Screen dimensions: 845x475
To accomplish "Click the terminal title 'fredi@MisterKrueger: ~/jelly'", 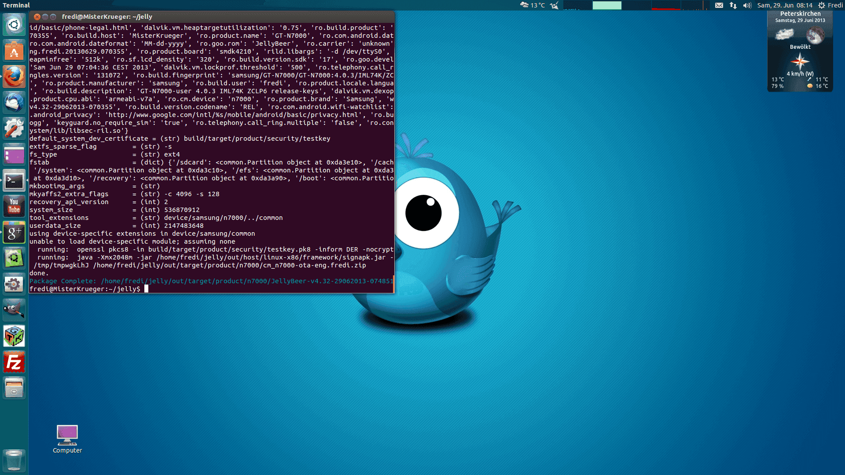I will point(107,17).
